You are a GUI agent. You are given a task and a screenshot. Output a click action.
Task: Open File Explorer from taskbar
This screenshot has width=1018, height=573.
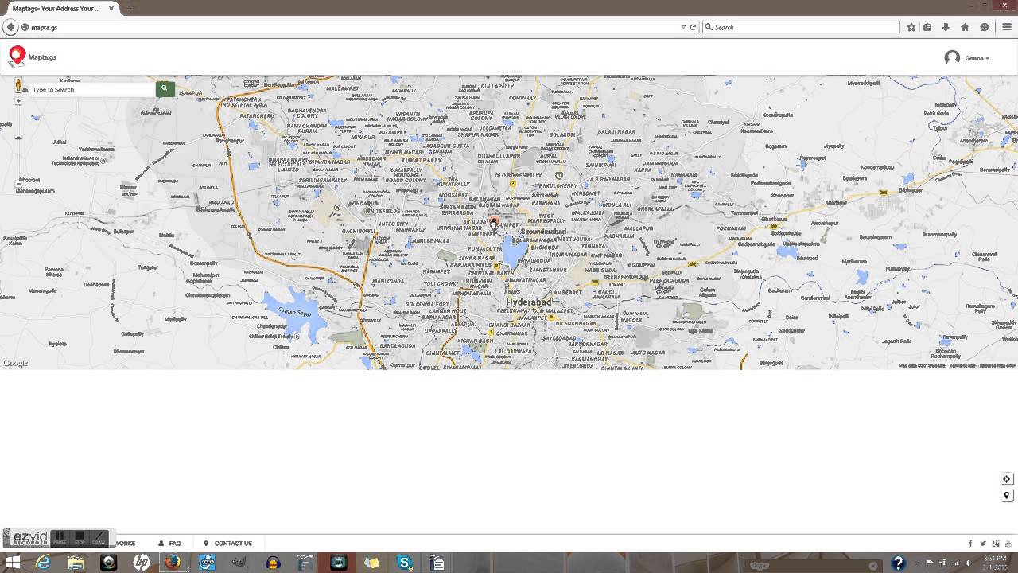pyautogui.click(x=76, y=563)
